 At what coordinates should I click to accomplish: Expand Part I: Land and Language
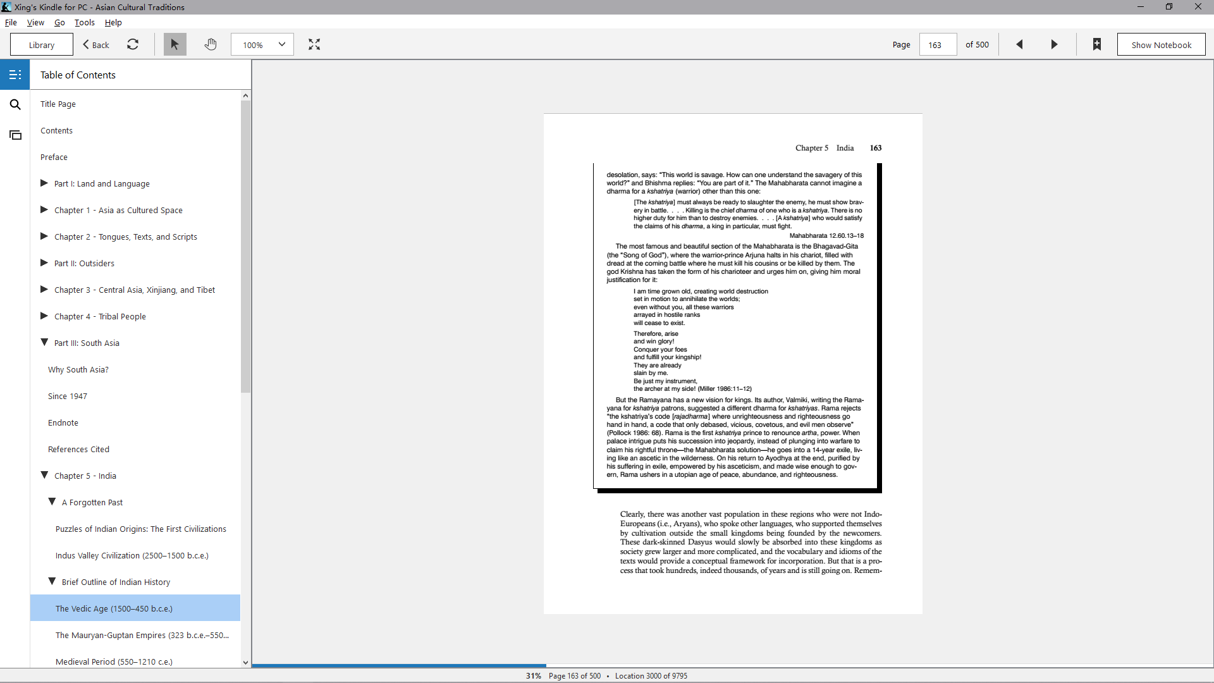click(x=44, y=183)
